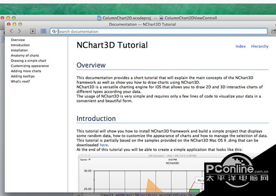Click the play-style sidebar toggle icon
This screenshot has width=276, height=196.
(x=33, y=31)
